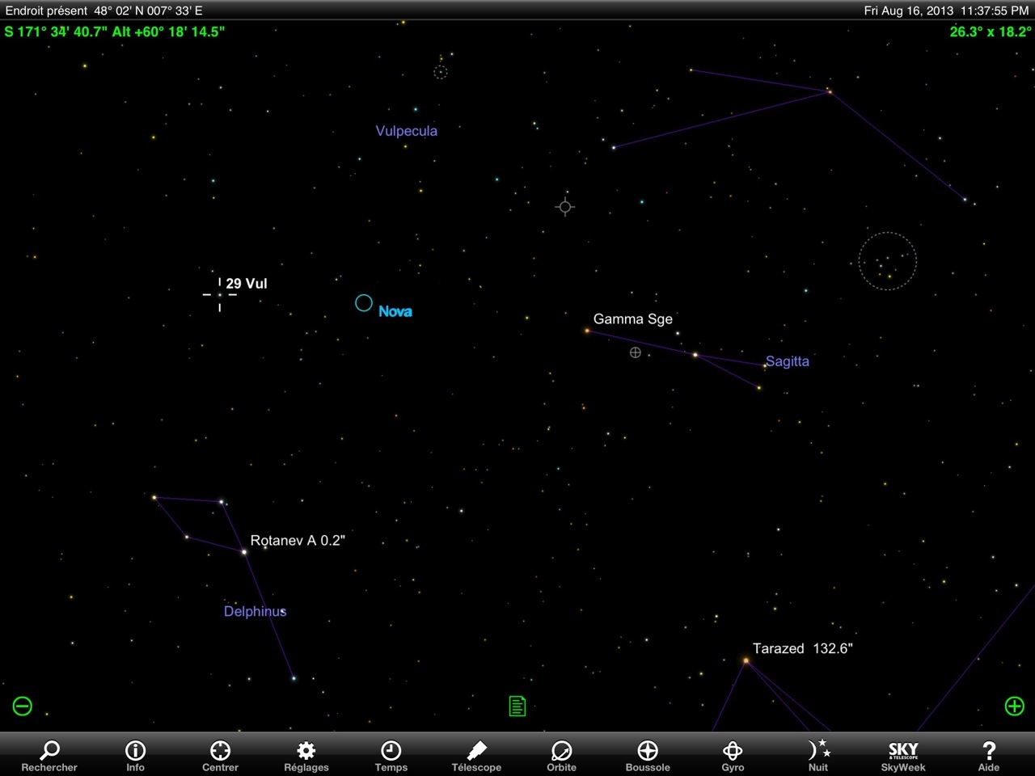
Task: Open Réglages settings
Action: coord(306,755)
